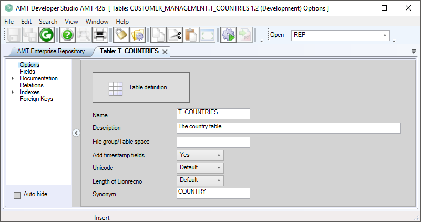The image size is (421, 222).
Task: Collapse the navigation pane with round arrow
Action: (76, 133)
